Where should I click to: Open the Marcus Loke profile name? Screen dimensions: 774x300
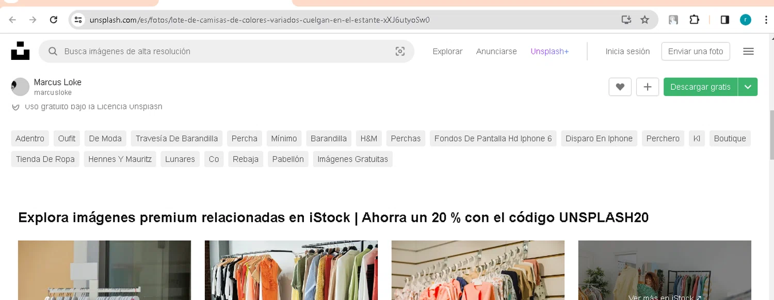pos(58,82)
